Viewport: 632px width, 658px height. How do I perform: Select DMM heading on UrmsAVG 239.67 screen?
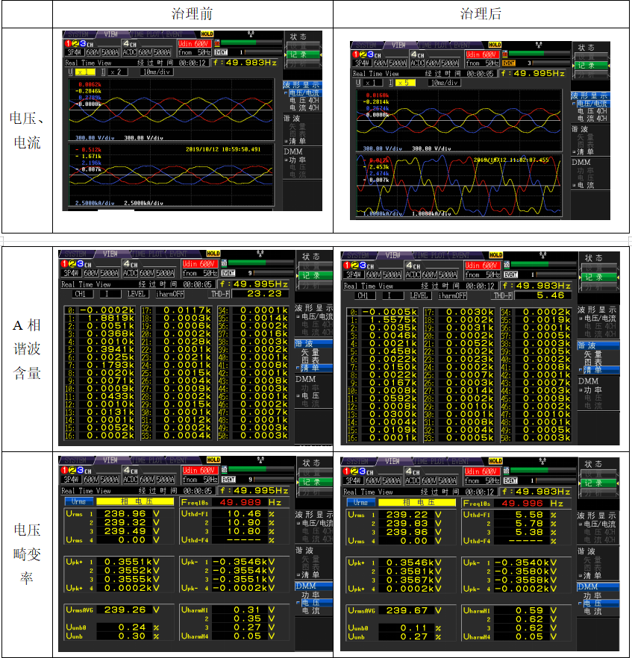(598, 586)
